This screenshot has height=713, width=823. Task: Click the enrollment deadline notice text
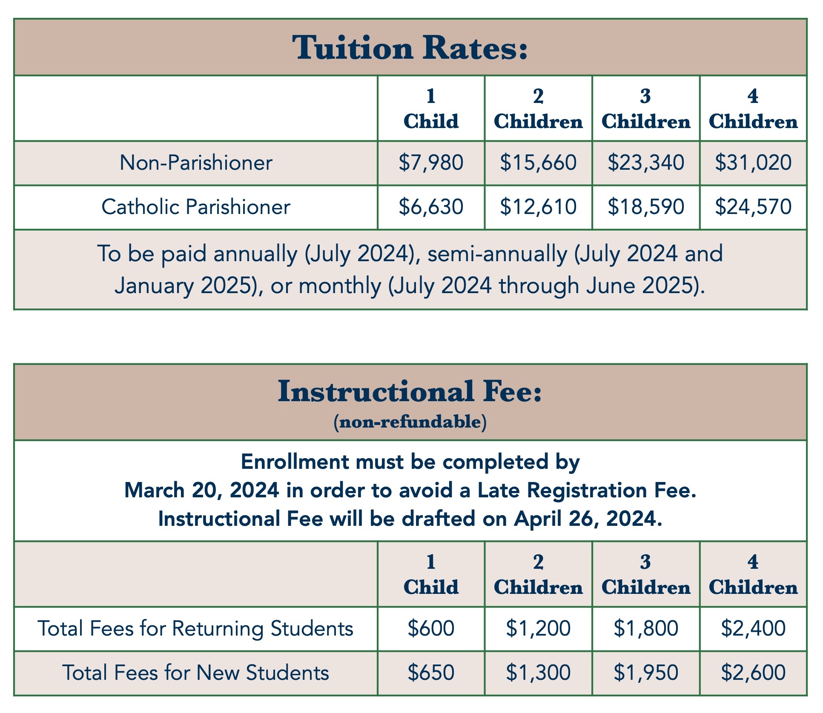point(410,491)
